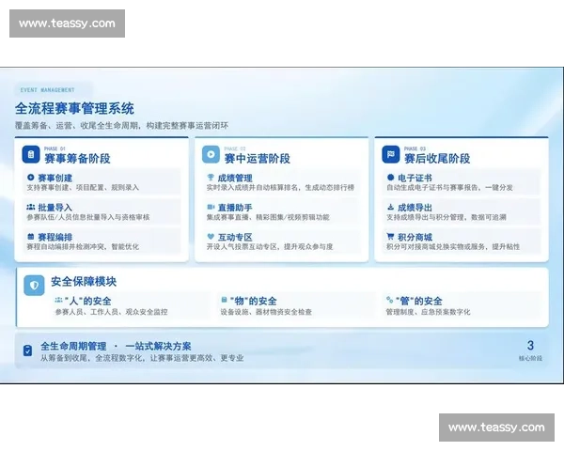This screenshot has height=451, width=564.
Task: Click the play icon for 赛中运营阶段
Action: point(211,154)
